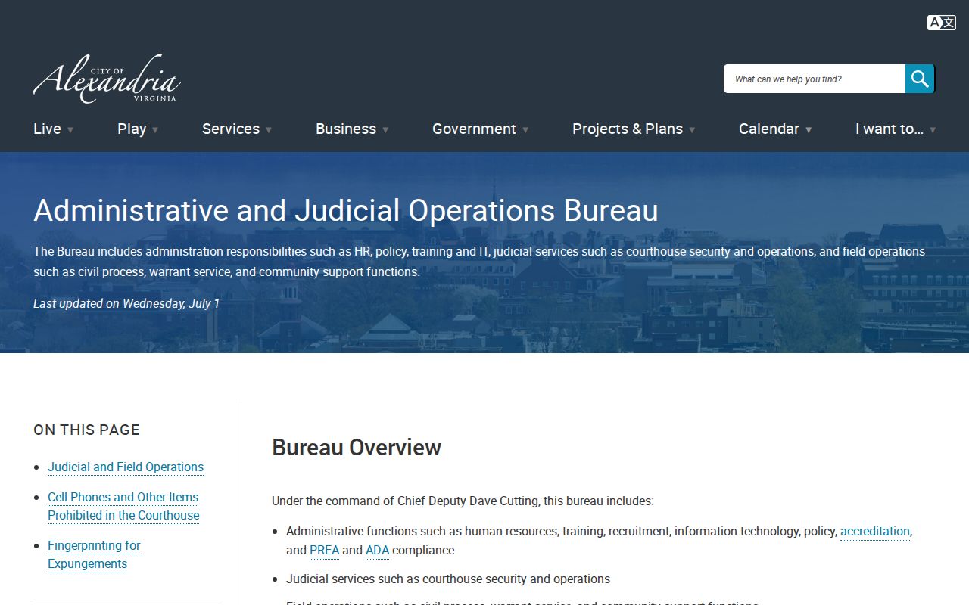This screenshot has width=969, height=605.
Task: Select the page title Administrative and Judicial Operations Bureau
Action: (346, 210)
